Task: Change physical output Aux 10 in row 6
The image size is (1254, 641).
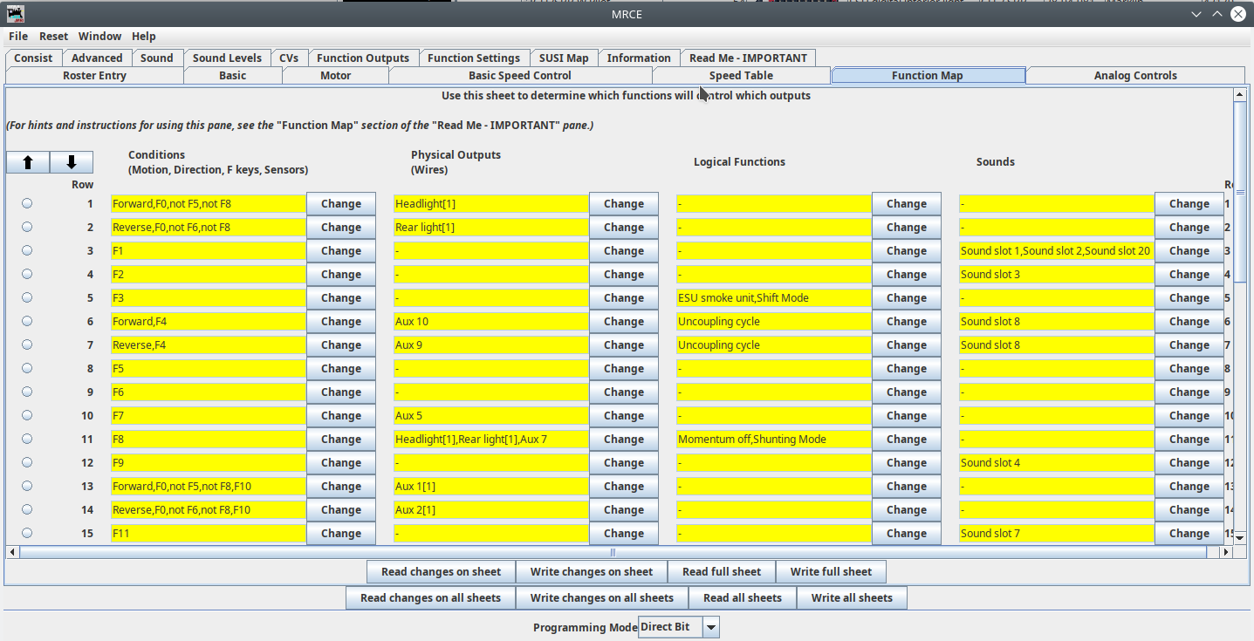Action: point(624,322)
